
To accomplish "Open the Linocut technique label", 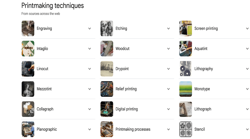I will (x=42, y=69).
